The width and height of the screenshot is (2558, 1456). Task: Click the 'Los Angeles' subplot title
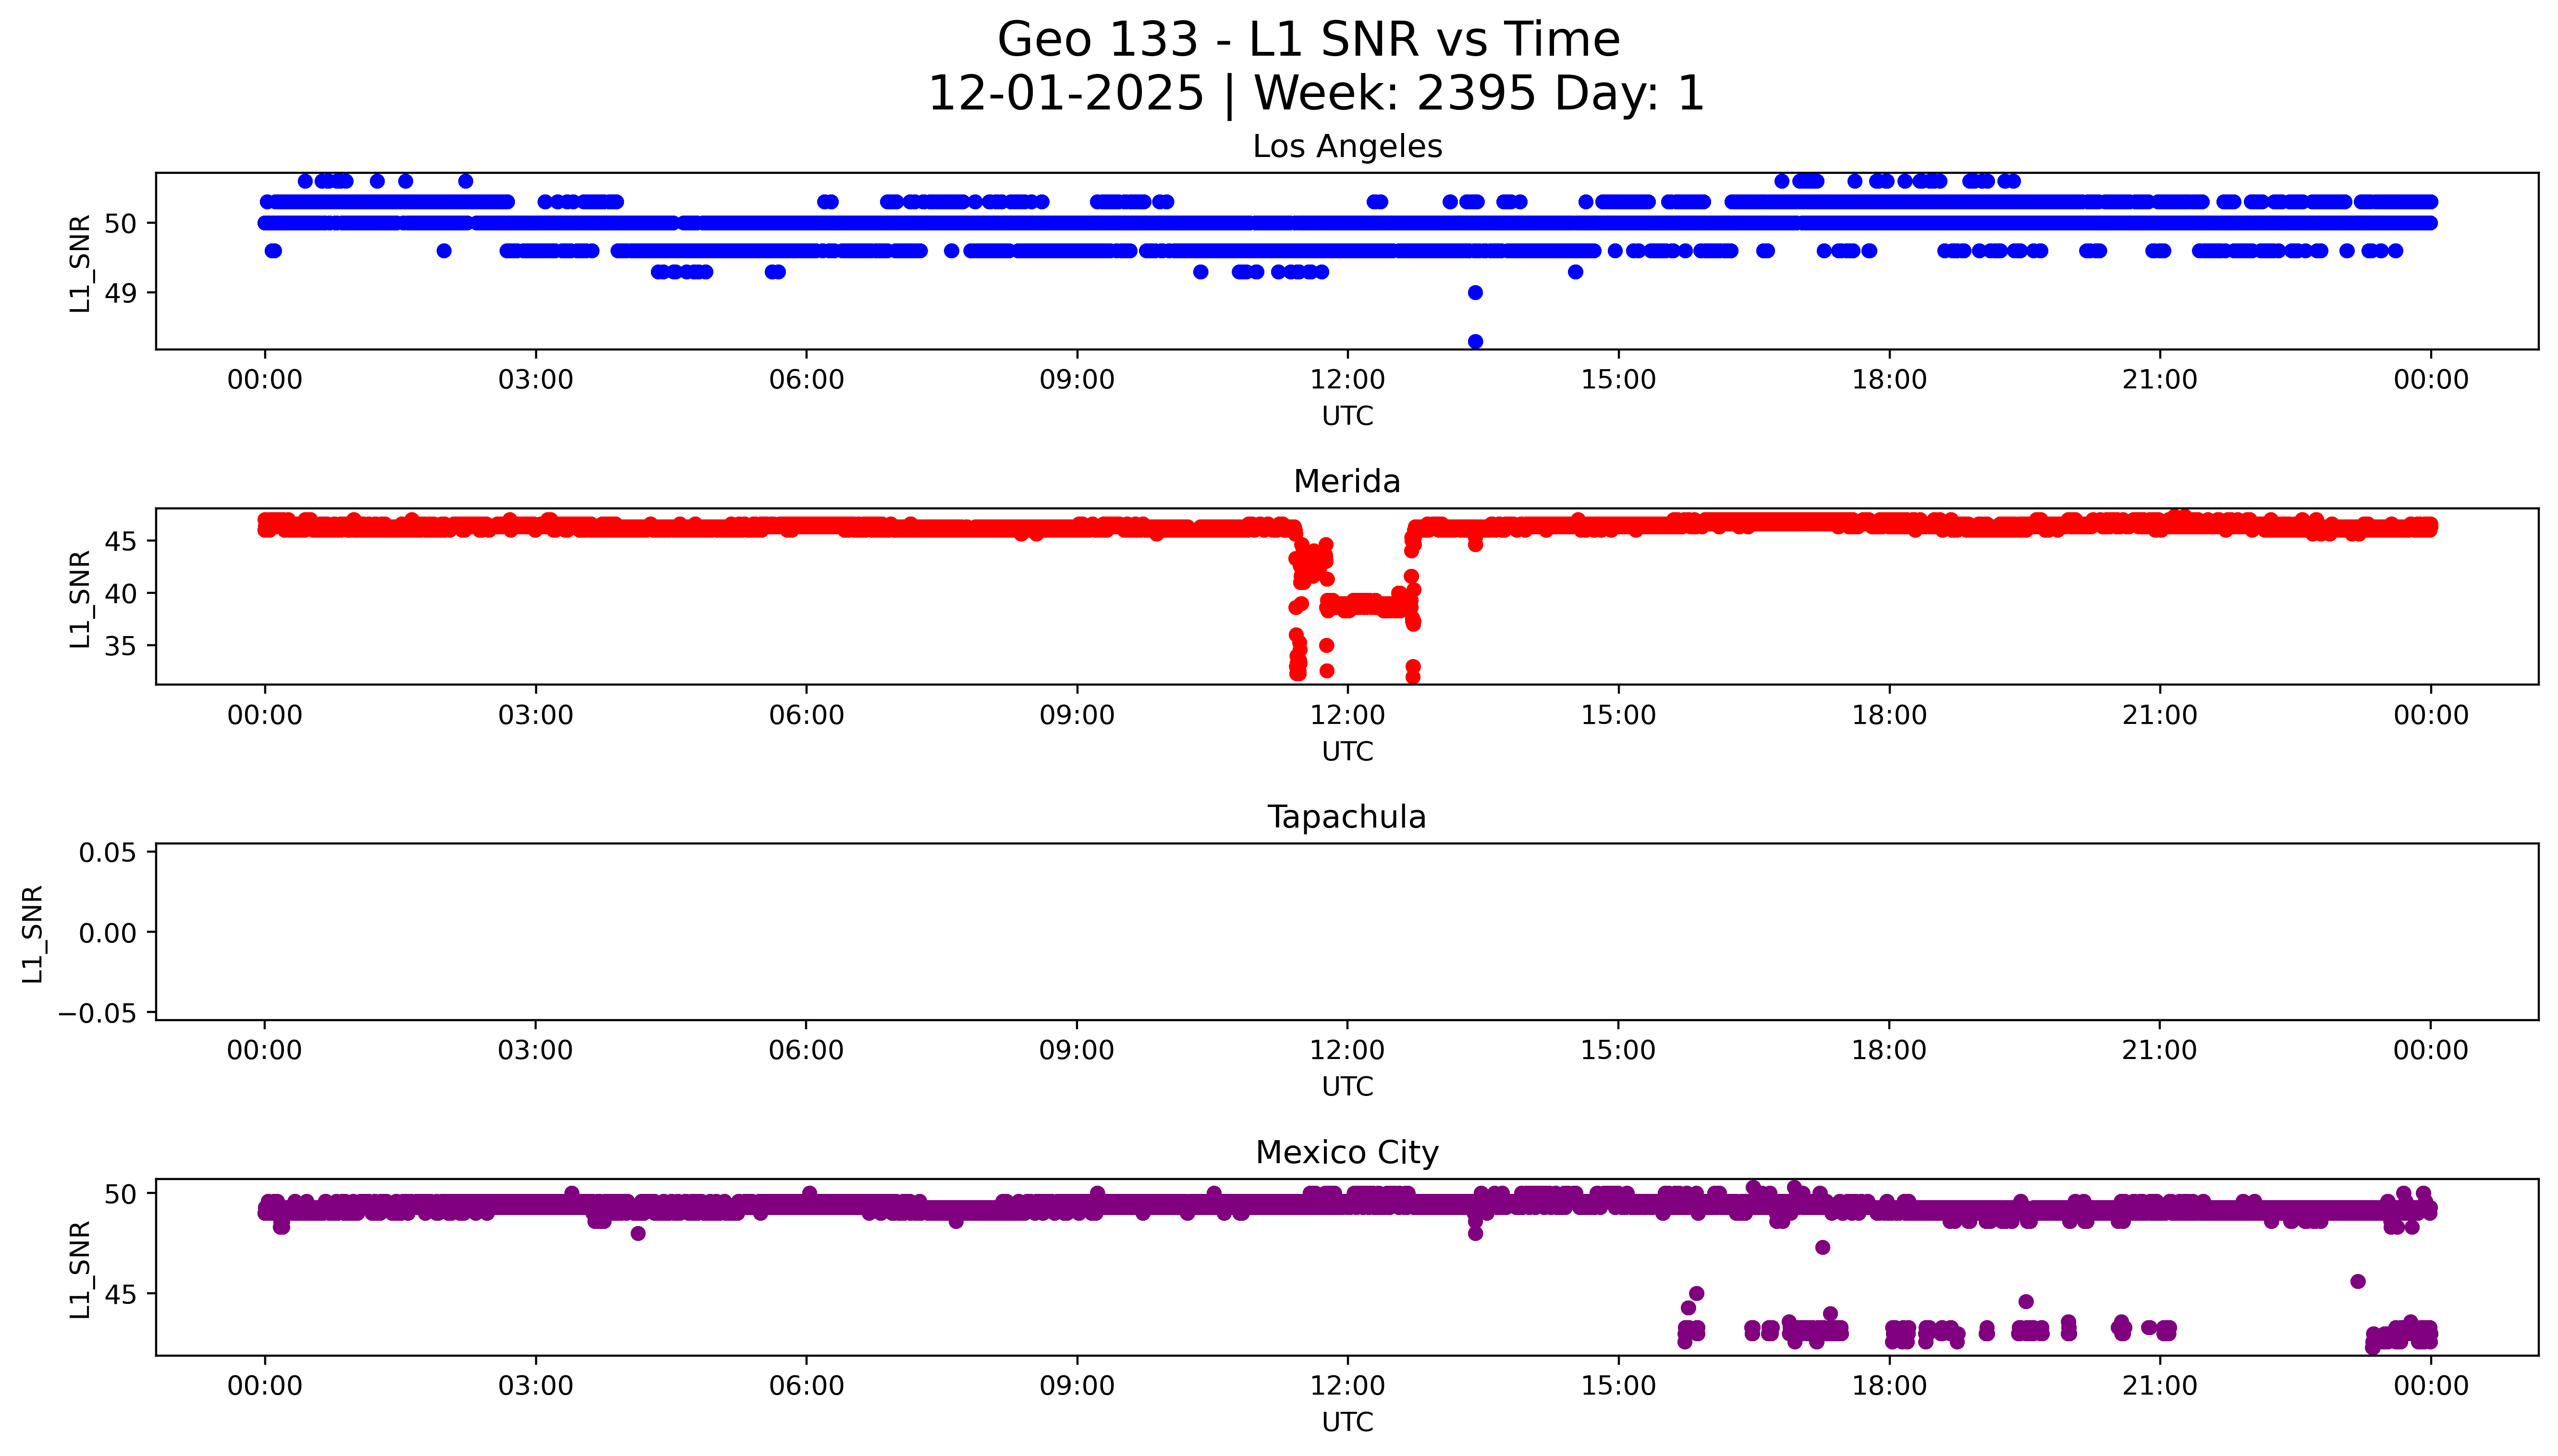click(1346, 147)
